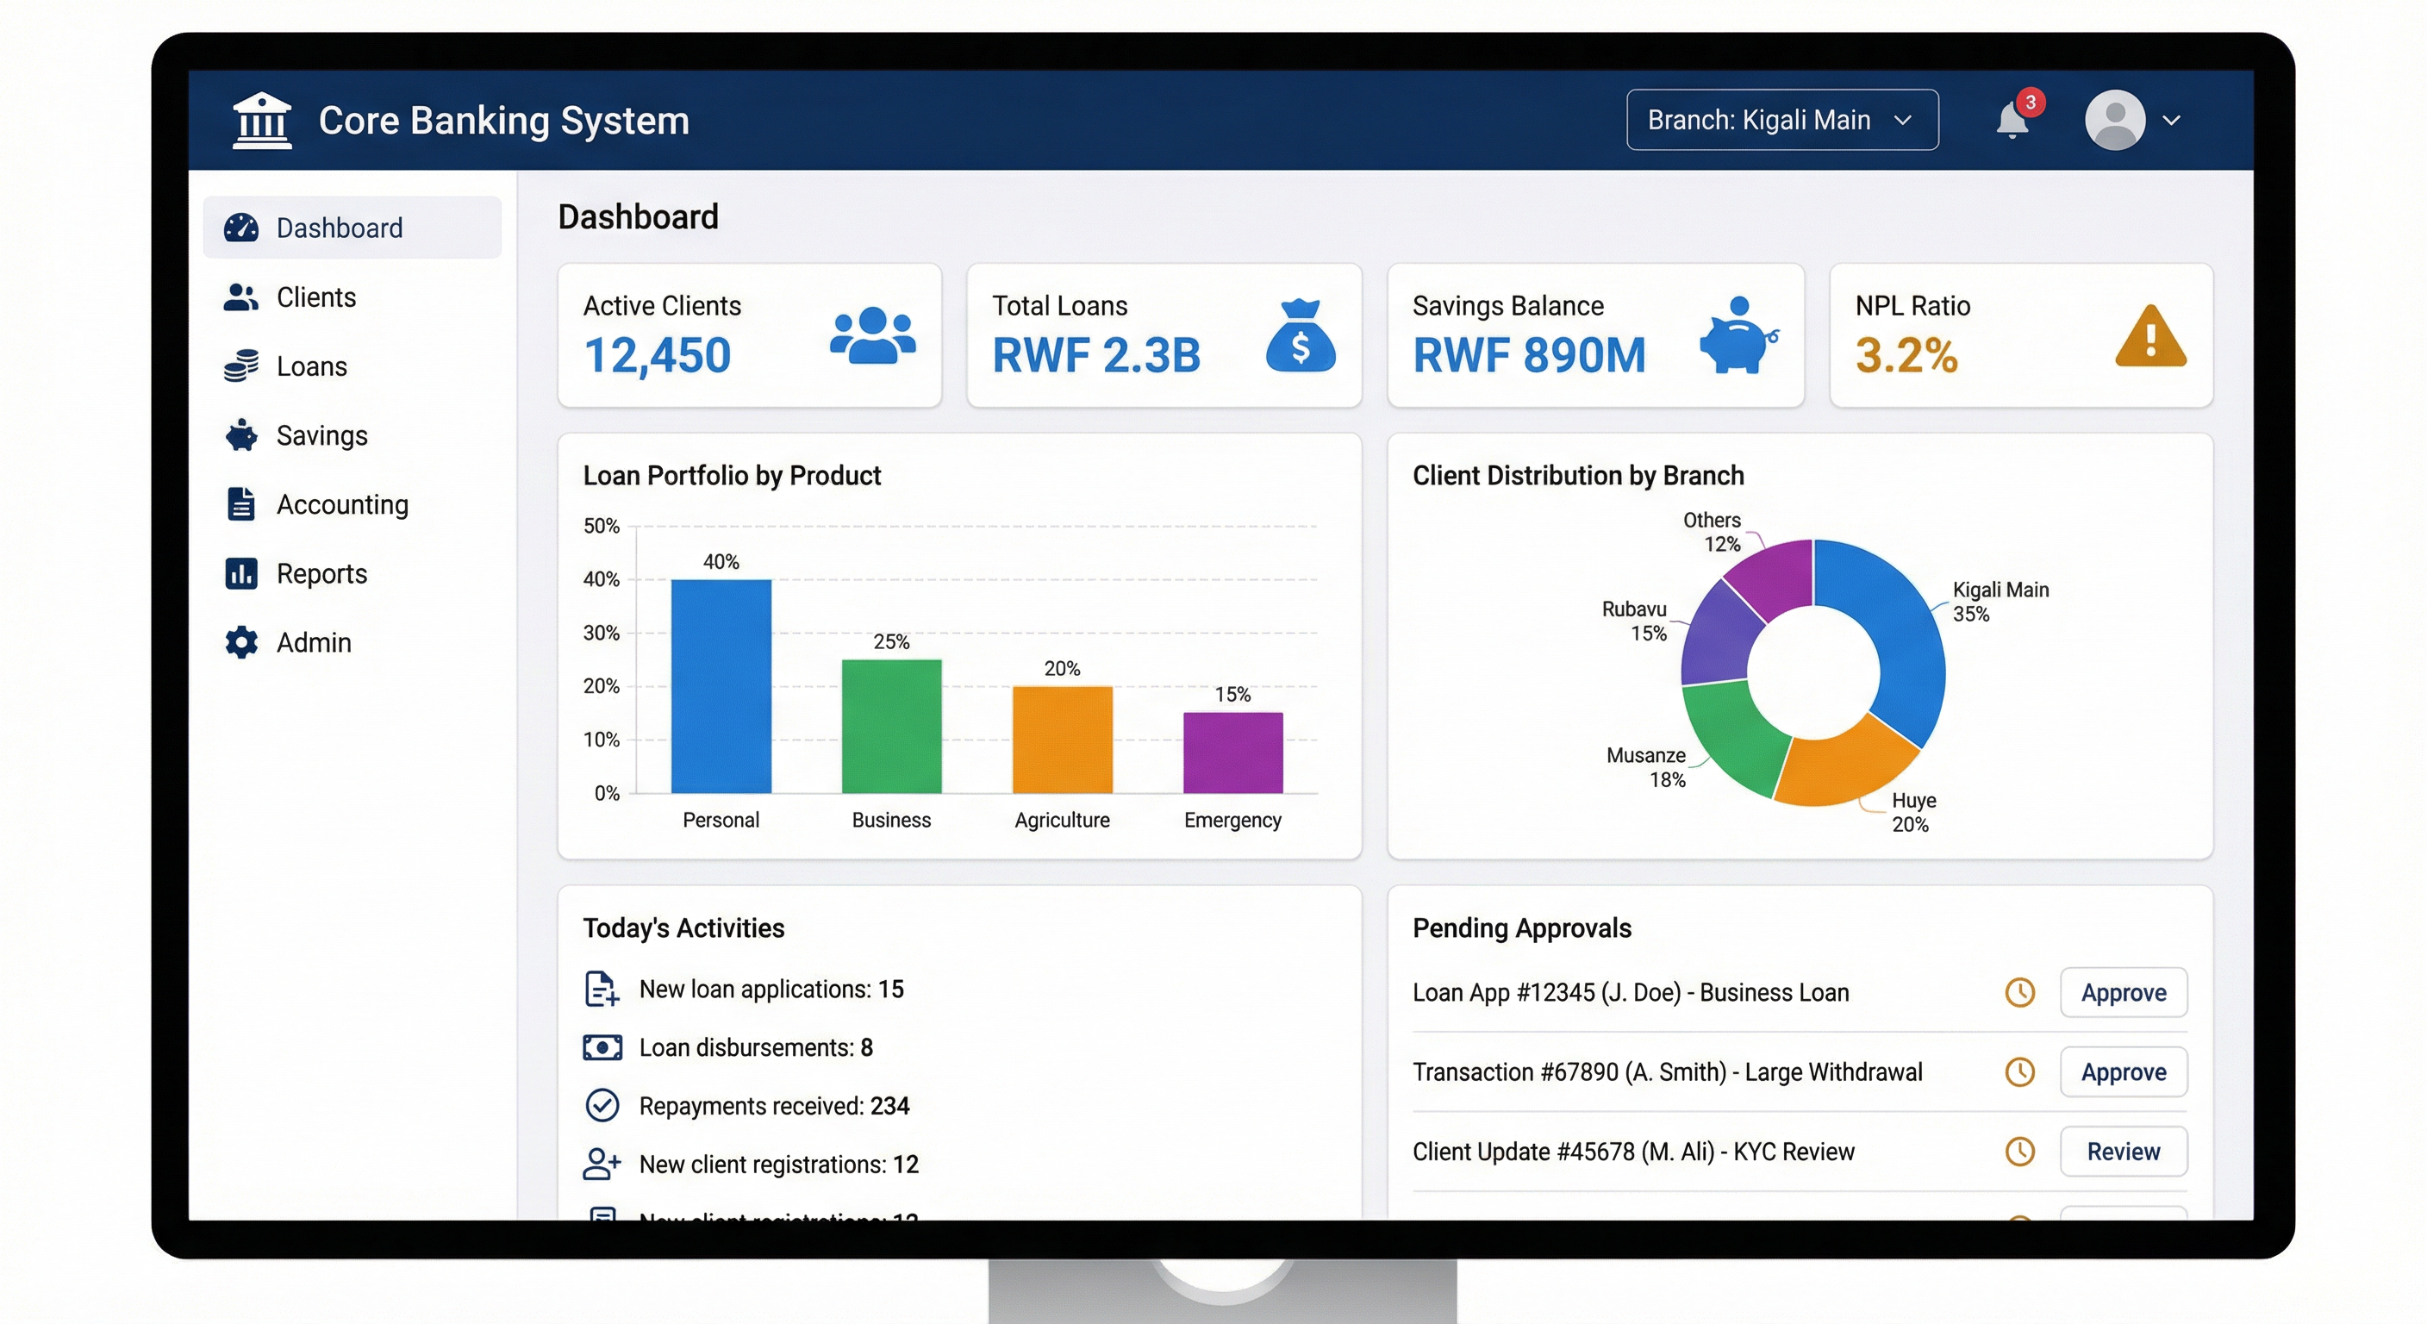Click the NPL Ratio warning triangle icon
The height and width of the screenshot is (1324, 2427).
[2150, 336]
